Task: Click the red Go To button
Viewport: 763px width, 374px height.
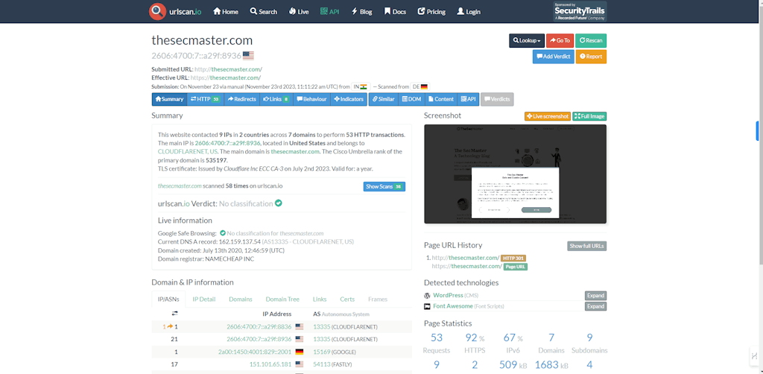Action: point(560,40)
